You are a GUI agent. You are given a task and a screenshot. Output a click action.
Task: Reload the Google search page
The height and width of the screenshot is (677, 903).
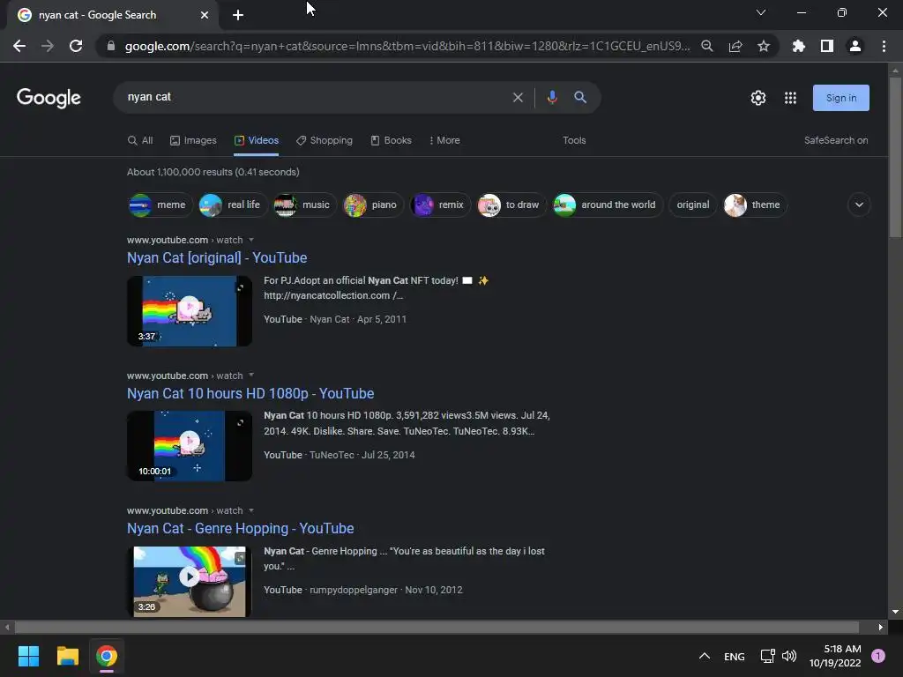76,46
